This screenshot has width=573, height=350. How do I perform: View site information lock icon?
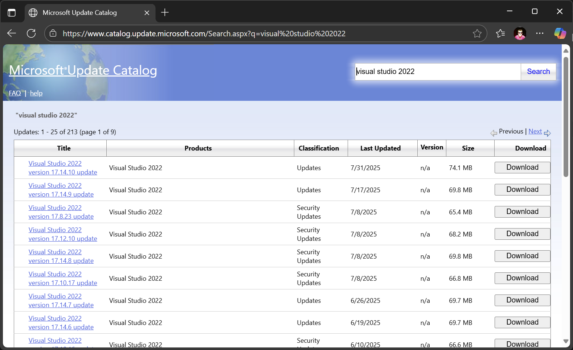[53, 33]
